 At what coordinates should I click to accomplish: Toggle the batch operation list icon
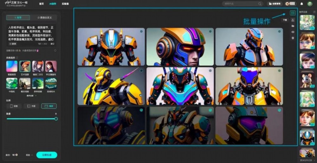(293, 13)
